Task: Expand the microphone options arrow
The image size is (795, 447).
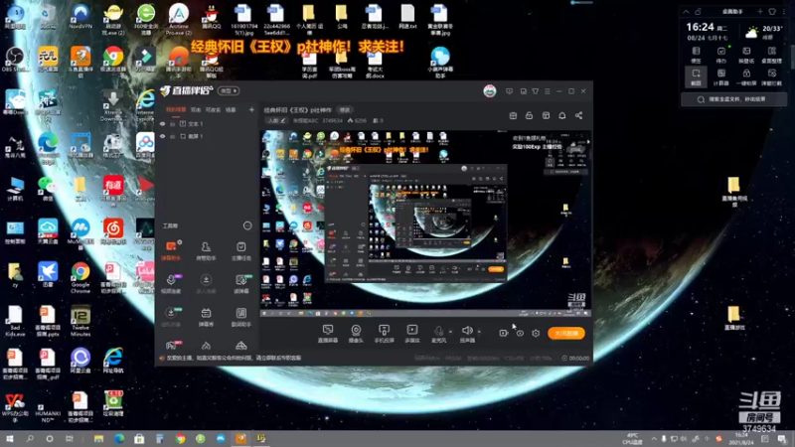Action: coord(451,332)
